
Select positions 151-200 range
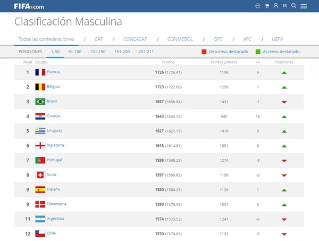tap(122, 52)
